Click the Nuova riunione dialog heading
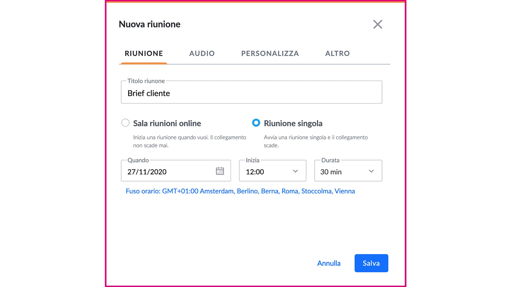 (150, 24)
